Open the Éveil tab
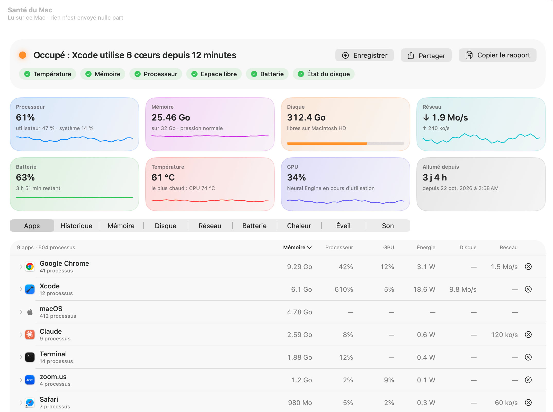 coord(343,226)
